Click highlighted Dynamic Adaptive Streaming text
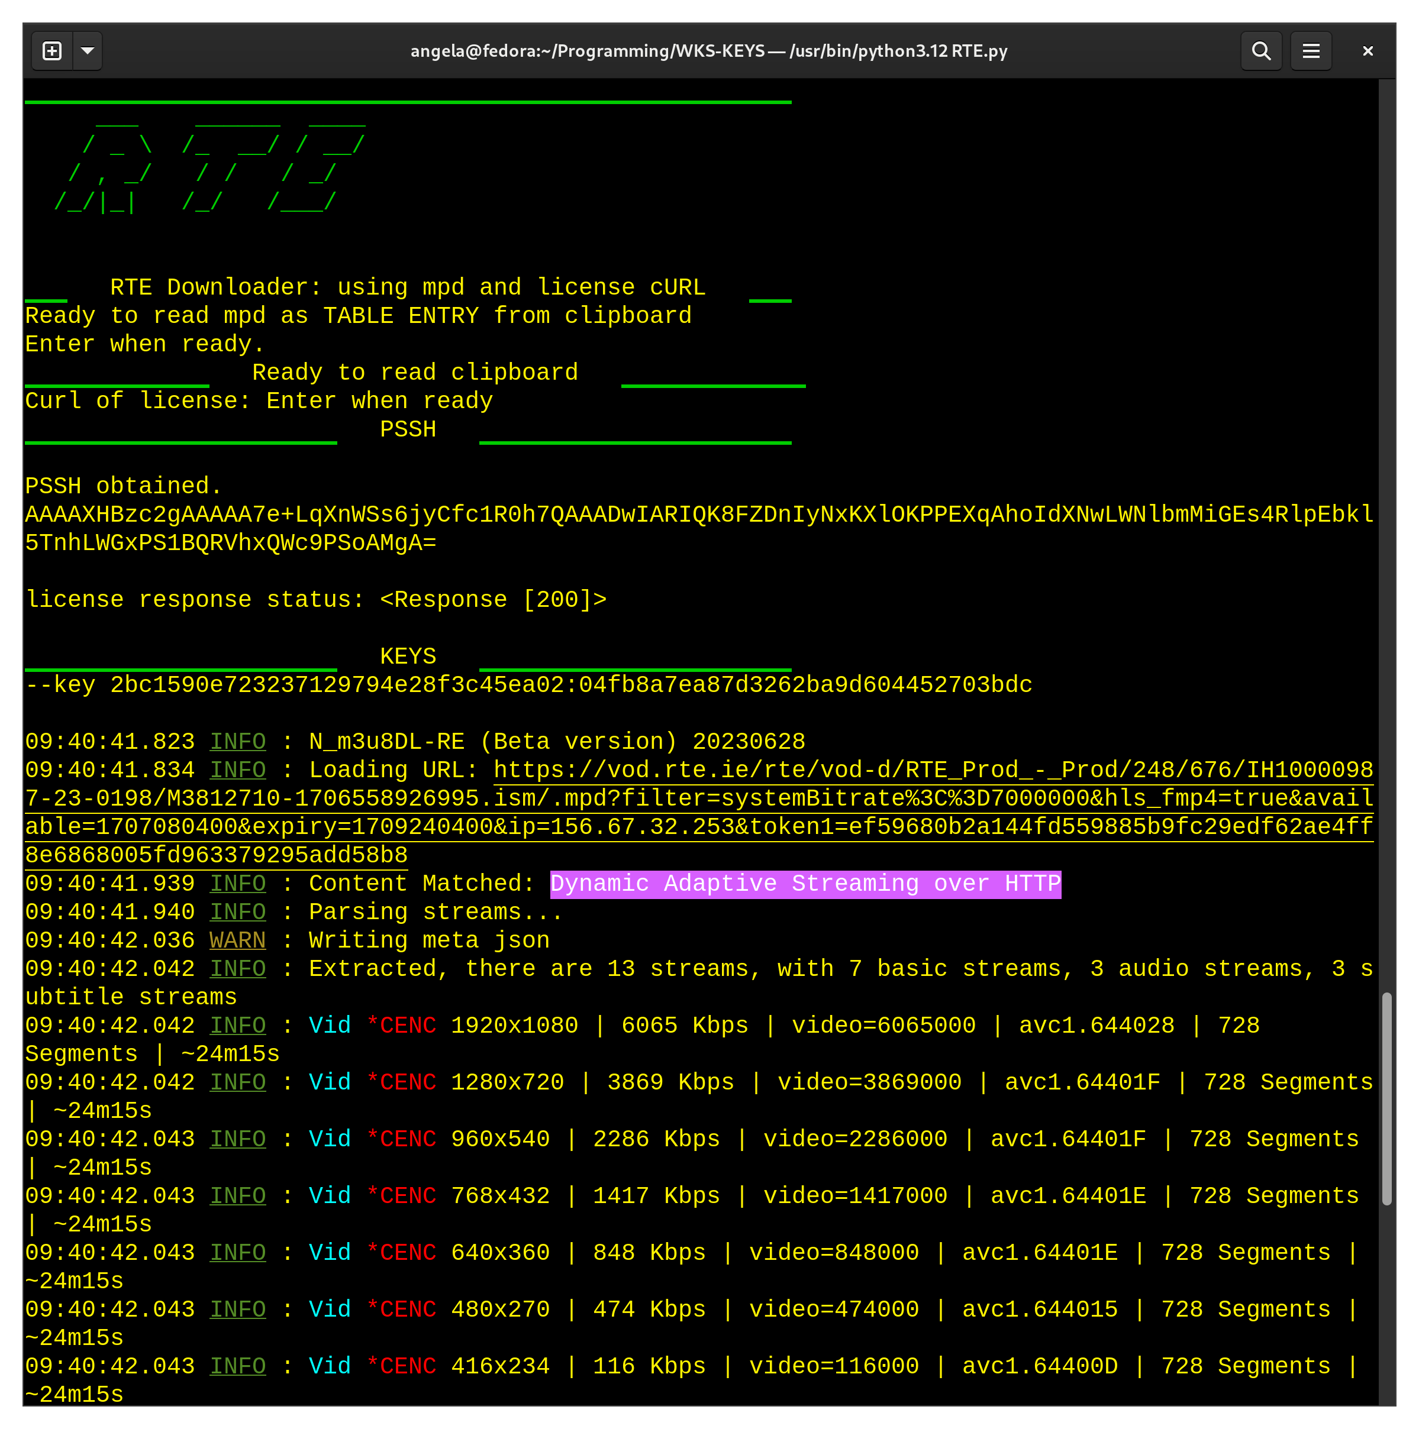 (805, 884)
